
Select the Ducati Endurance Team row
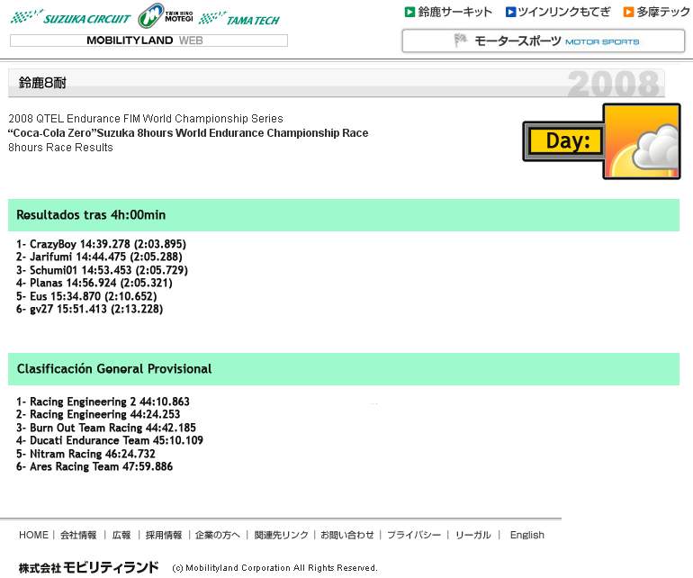coord(110,440)
